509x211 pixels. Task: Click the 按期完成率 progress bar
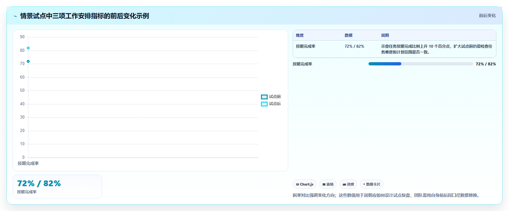point(421,64)
